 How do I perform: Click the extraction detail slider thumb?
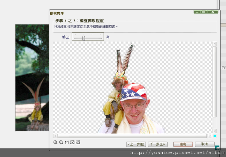click(x=84, y=38)
